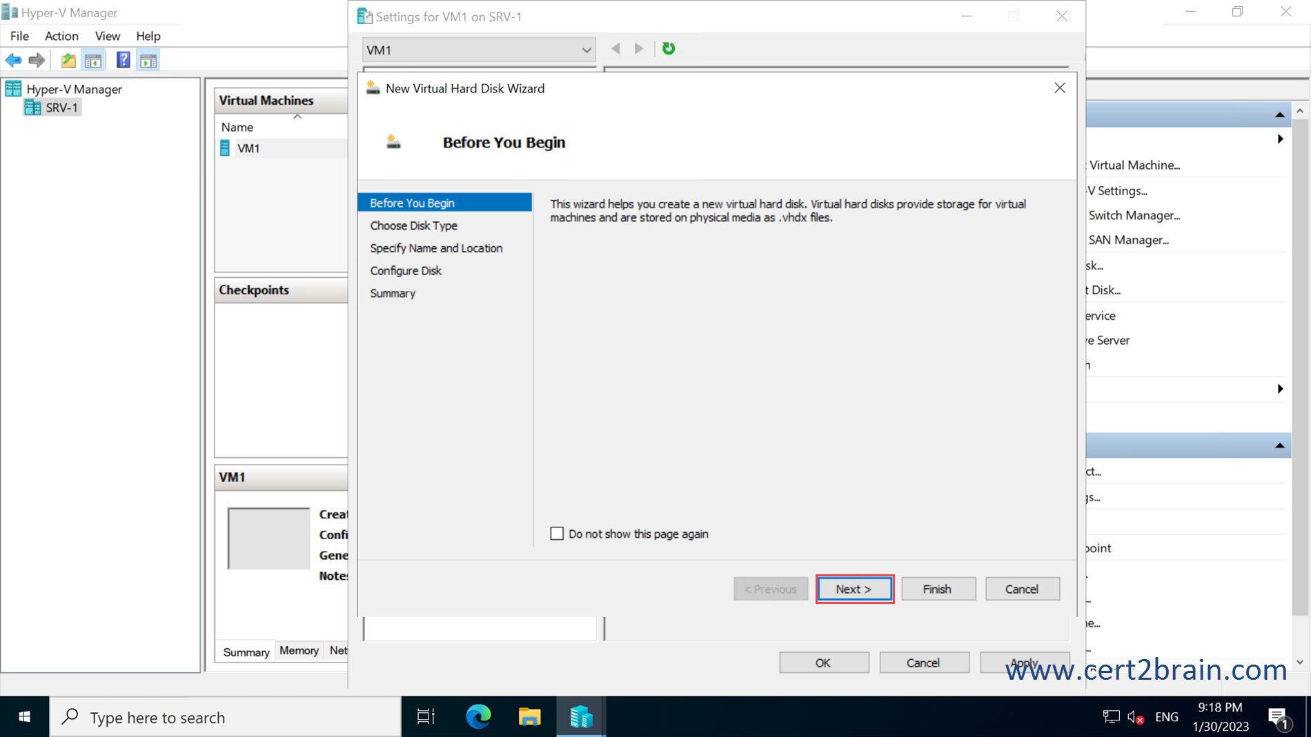This screenshot has height=737, width=1311.
Task: Check the Do not show this page again box
Action: pyautogui.click(x=557, y=533)
